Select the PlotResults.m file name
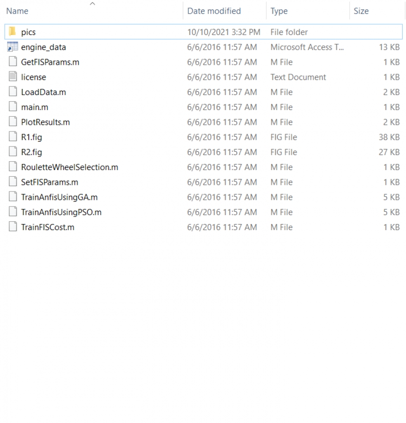The image size is (406, 423). [x=45, y=122]
